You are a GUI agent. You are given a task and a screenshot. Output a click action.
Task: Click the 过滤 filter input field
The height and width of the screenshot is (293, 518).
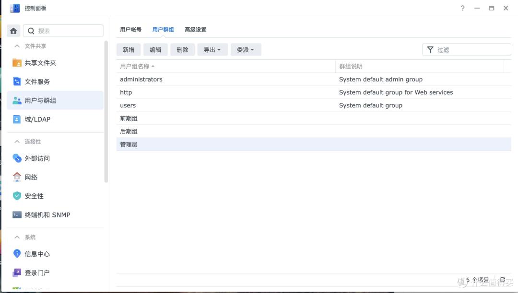click(x=467, y=50)
